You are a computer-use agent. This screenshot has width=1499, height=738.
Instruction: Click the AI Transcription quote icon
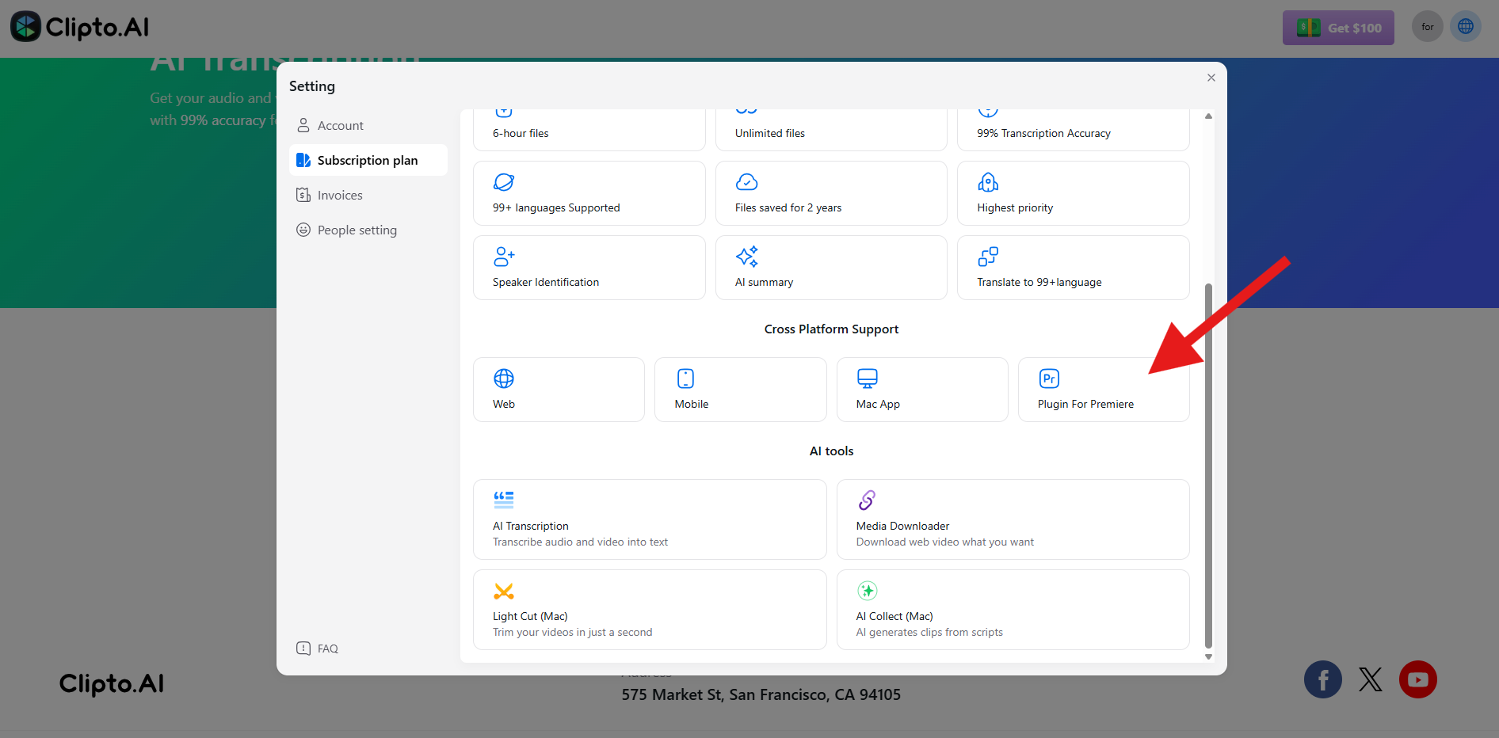coord(504,500)
